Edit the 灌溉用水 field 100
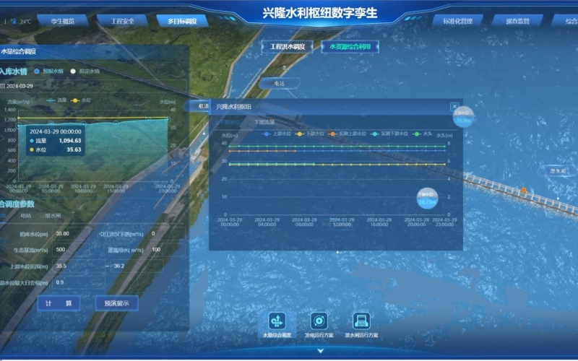The image size is (578, 361). (166, 249)
